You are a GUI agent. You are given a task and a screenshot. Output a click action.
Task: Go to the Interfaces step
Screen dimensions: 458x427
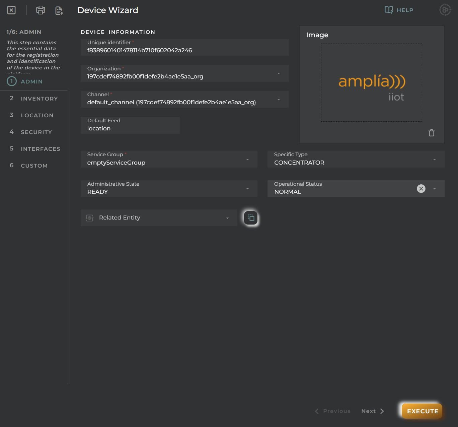(x=33, y=149)
